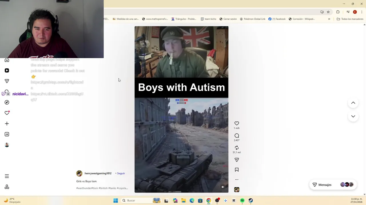The image size is (366, 205).
Task: Expand hidden bookmarks chevron
Action: [x=329, y=19]
